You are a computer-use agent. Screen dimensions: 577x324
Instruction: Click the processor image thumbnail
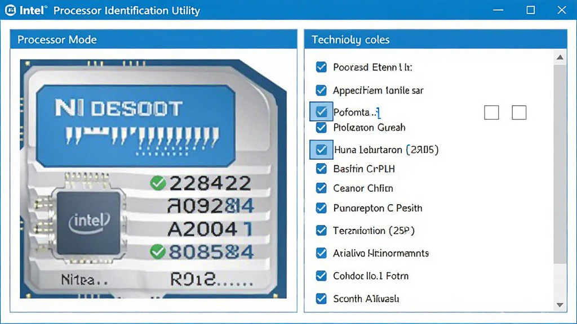pyautogui.click(x=153, y=179)
